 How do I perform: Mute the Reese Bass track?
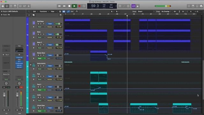click(38, 55)
